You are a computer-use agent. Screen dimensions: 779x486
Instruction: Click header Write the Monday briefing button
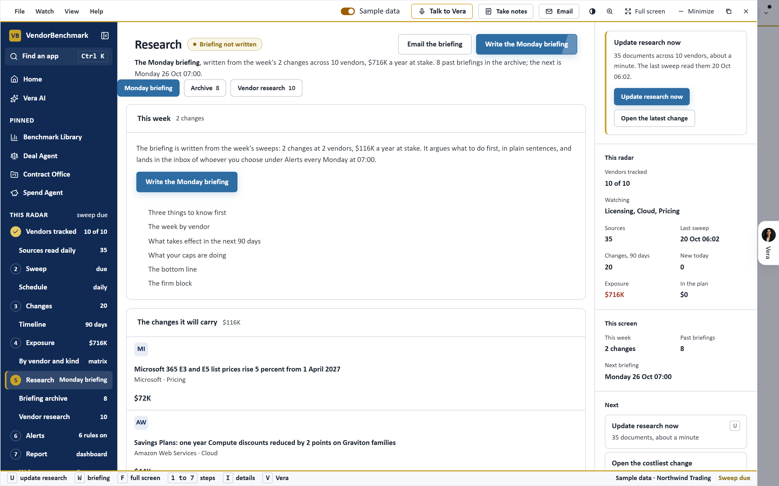click(526, 44)
